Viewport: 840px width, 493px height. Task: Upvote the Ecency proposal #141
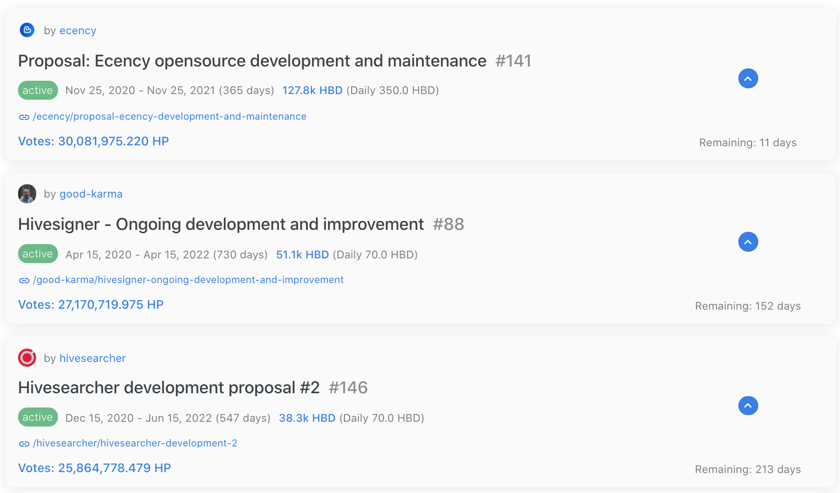pos(748,78)
